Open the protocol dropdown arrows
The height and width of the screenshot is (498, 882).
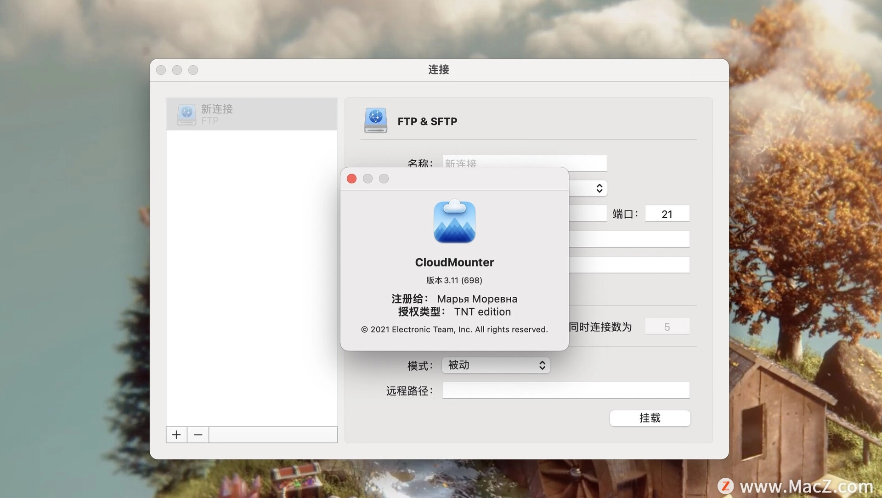599,188
